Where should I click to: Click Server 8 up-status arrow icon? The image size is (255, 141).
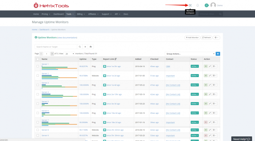click(105, 130)
